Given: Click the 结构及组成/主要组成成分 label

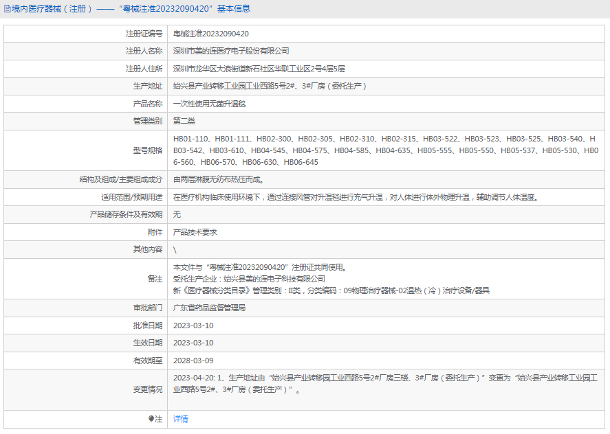Looking at the screenshot, I should pyautogui.click(x=121, y=179).
